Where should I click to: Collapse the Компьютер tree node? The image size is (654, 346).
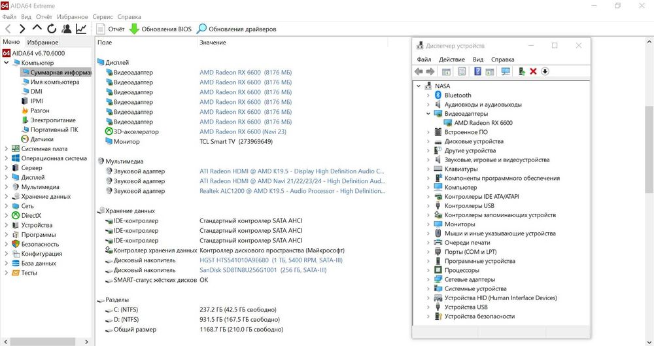7,63
